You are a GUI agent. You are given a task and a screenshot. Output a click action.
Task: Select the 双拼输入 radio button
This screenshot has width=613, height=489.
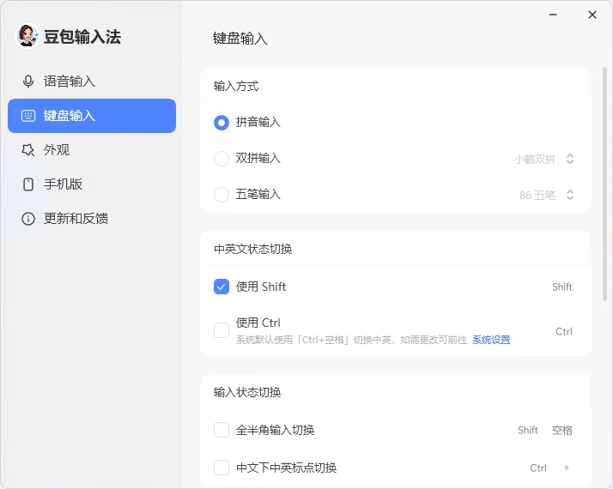point(222,159)
